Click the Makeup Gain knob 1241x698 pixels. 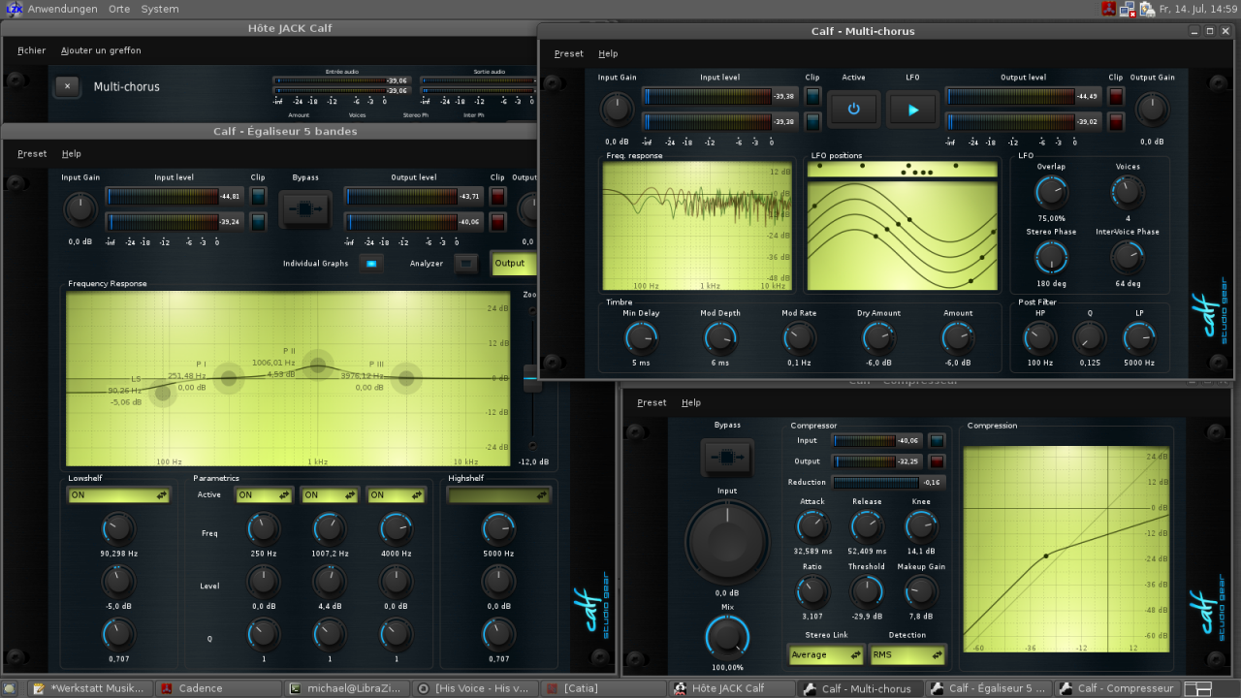click(x=921, y=591)
